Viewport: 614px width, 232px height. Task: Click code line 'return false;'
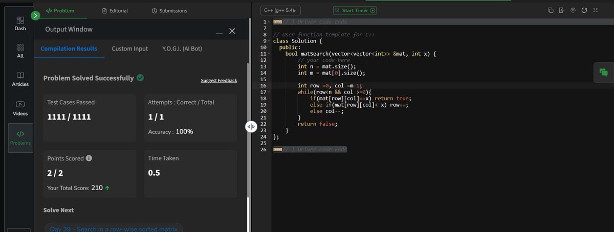(x=317, y=124)
